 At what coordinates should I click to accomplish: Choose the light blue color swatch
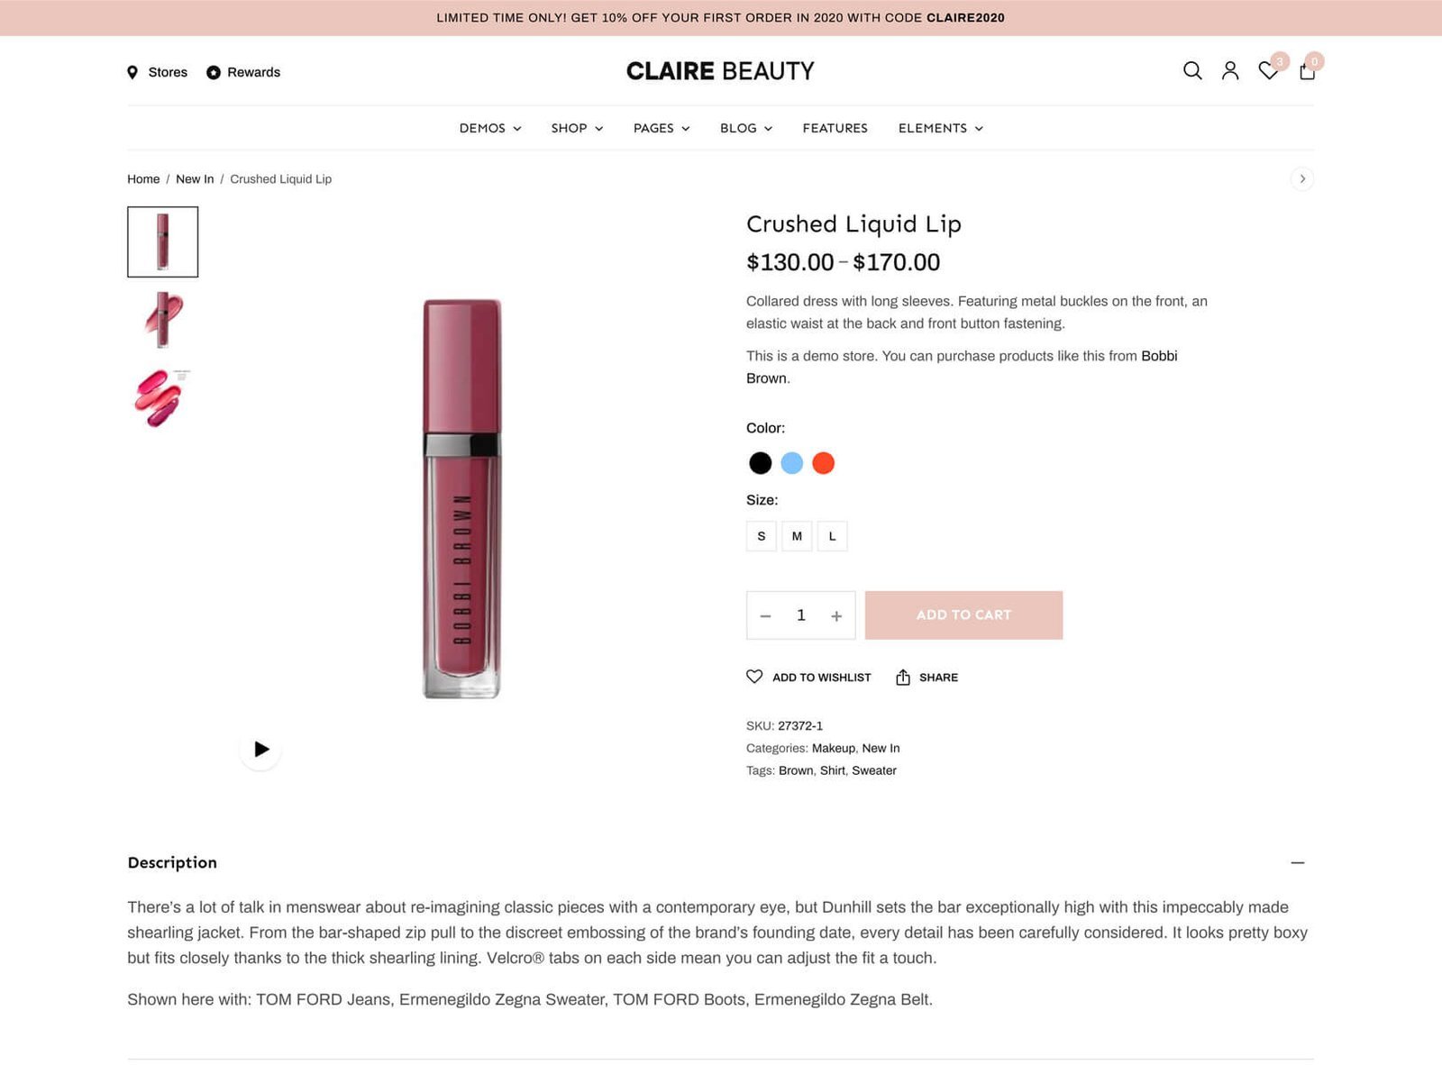click(792, 463)
